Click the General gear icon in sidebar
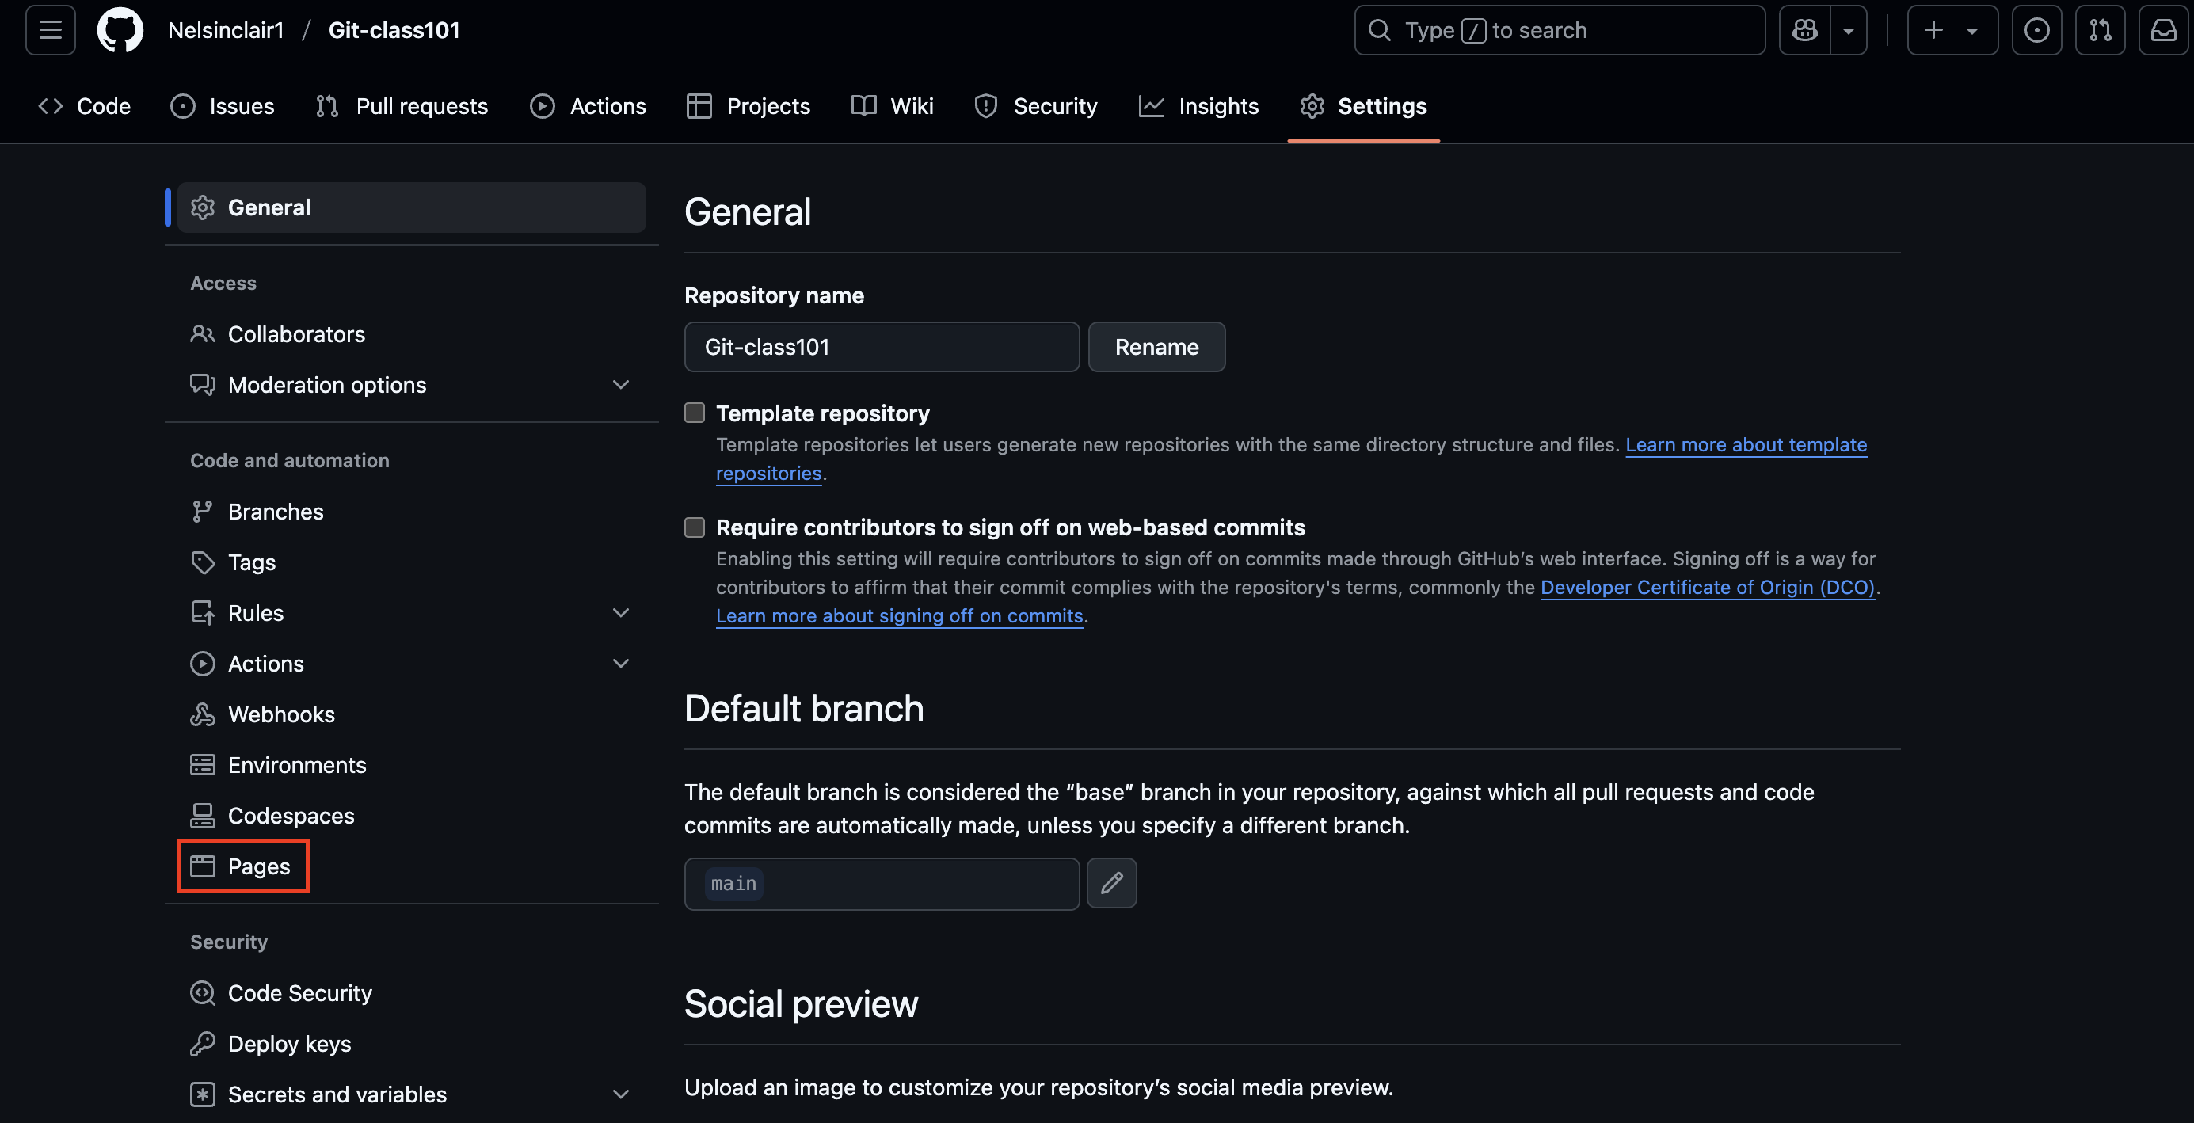2194x1123 pixels. (x=203, y=207)
